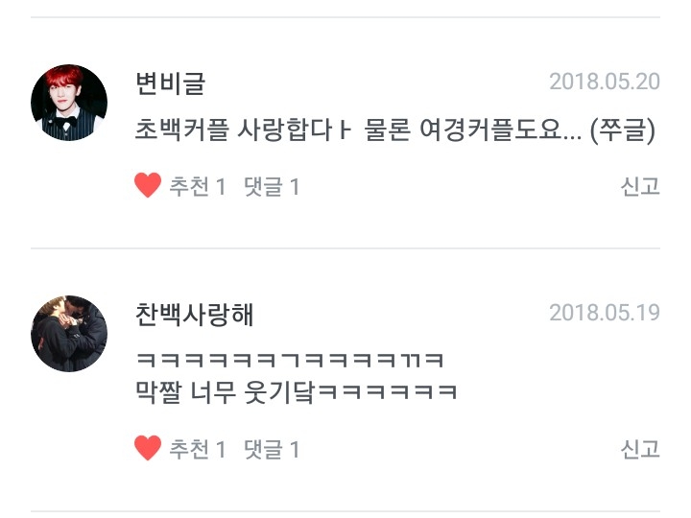Click 추천 1 label under 변비글's comment
The height and width of the screenshot is (518, 691).
198,186
